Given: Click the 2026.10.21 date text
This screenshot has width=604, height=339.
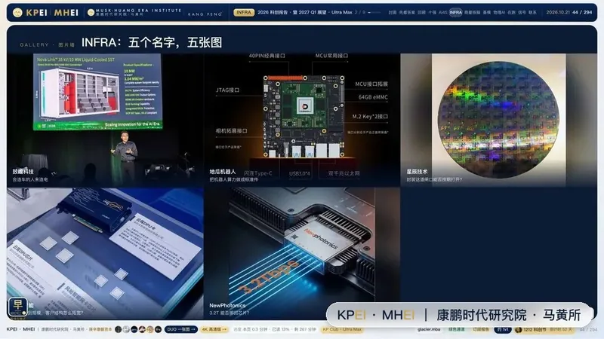Looking at the screenshot, I should point(558,12).
